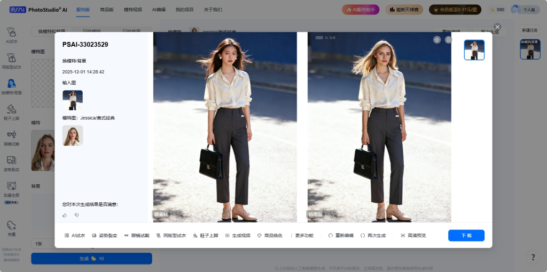547x272 pixels.
Task: Select 换模特/背景 in the left sidebar
Action: [x=12, y=87]
